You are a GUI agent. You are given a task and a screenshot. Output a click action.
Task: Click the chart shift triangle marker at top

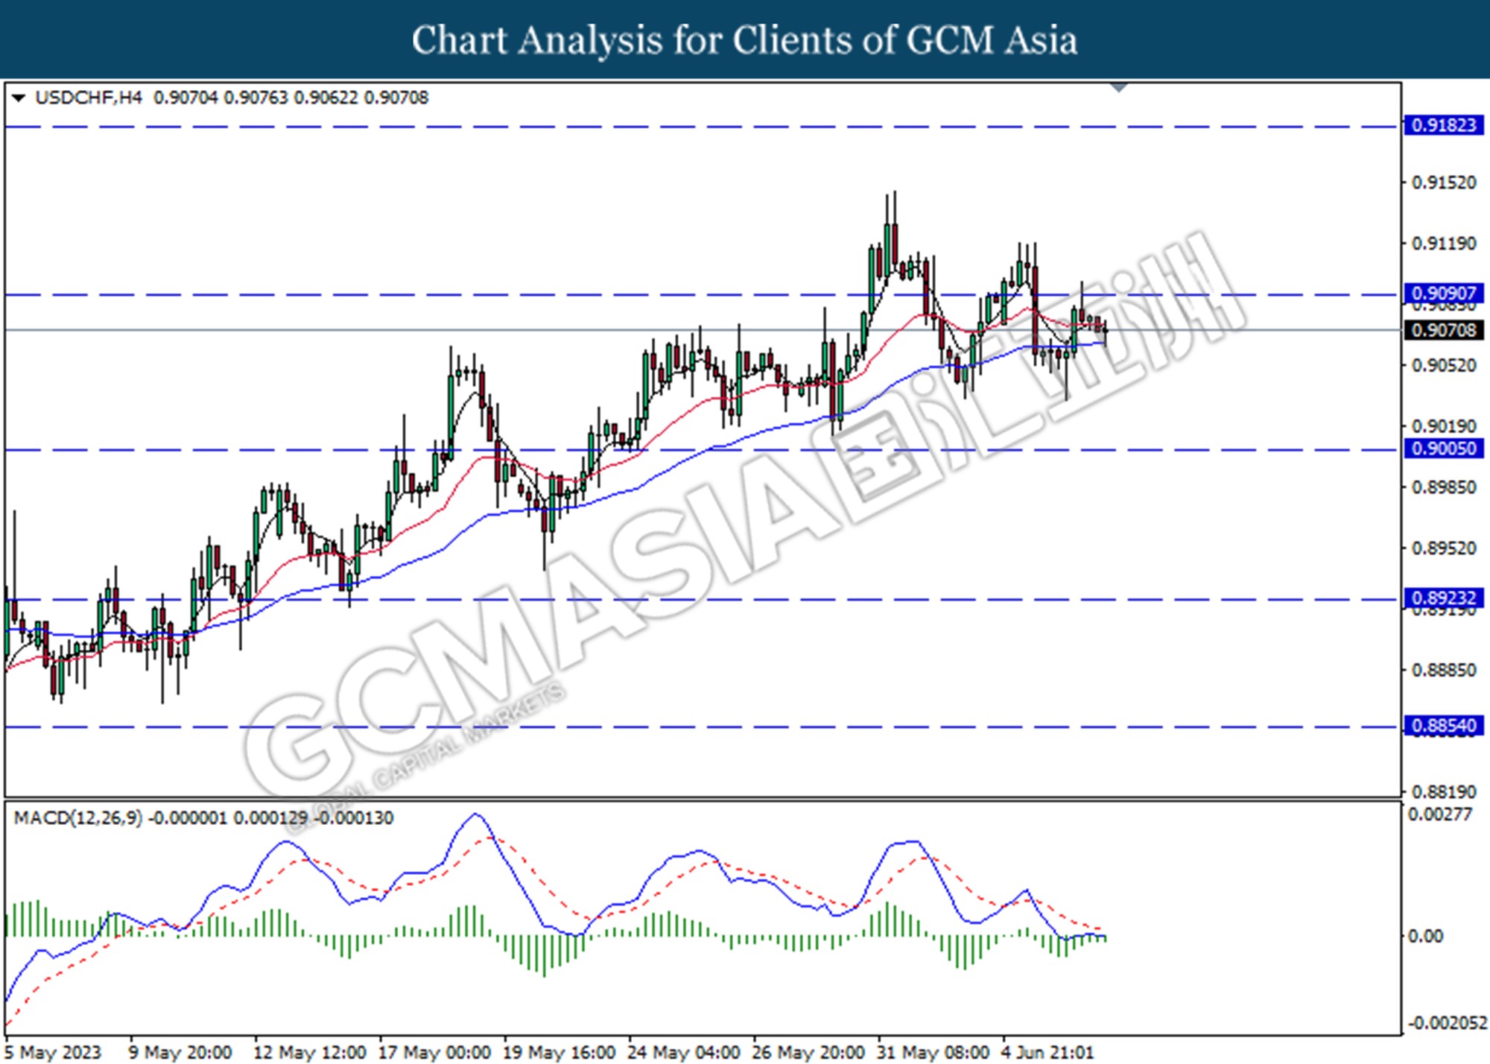(1119, 88)
